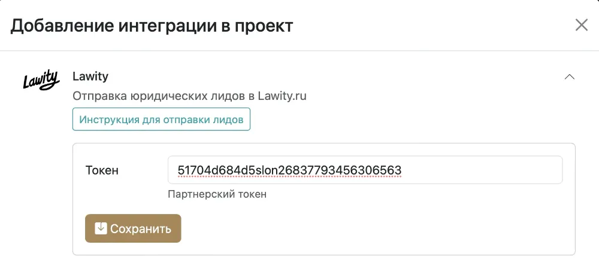This screenshot has height=263, width=599.
Task: Click the Lawity.ru text in description
Action: tap(282, 96)
